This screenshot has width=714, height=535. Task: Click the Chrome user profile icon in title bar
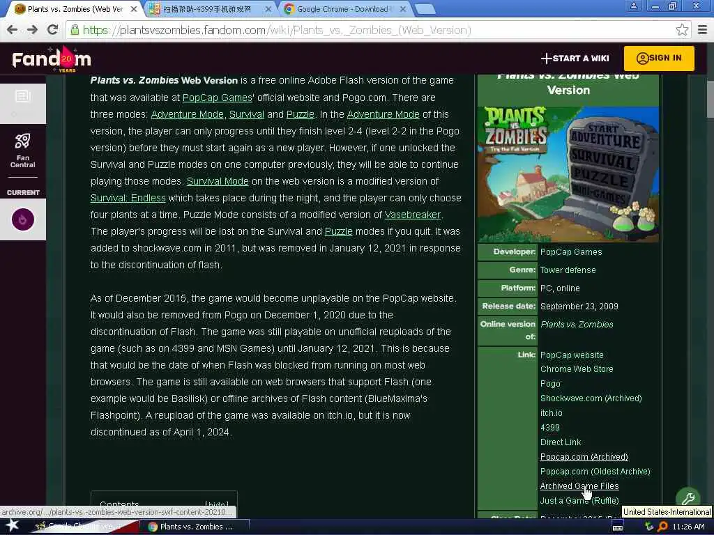pyautogui.click(x=633, y=6)
